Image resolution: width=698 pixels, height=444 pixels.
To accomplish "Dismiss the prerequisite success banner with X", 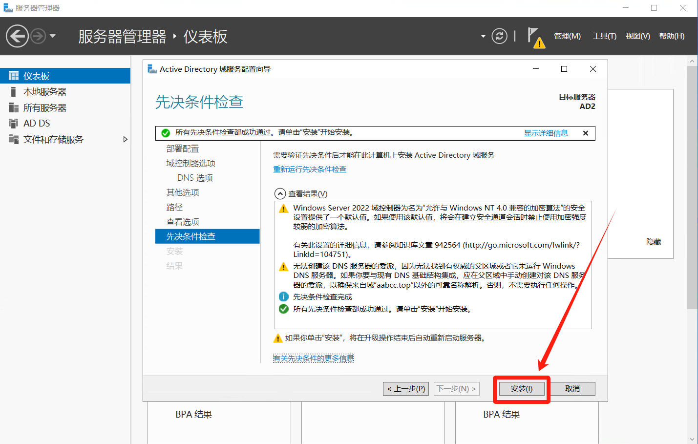I will 586,133.
